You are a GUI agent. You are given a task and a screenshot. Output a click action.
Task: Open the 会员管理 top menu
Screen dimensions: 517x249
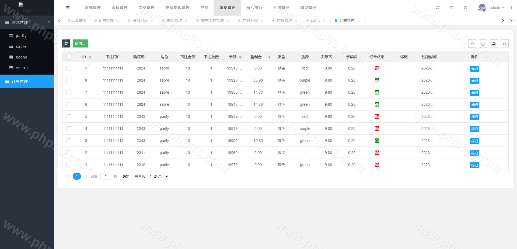pyautogui.click(x=120, y=8)
